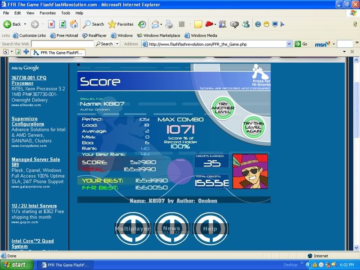Select the FFR The Game browser tab
Image resolution: width=360 pixels, height=270 pixels.
point(58,52)
